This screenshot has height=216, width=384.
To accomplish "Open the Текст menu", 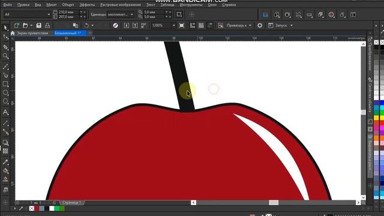I will 151,5.
